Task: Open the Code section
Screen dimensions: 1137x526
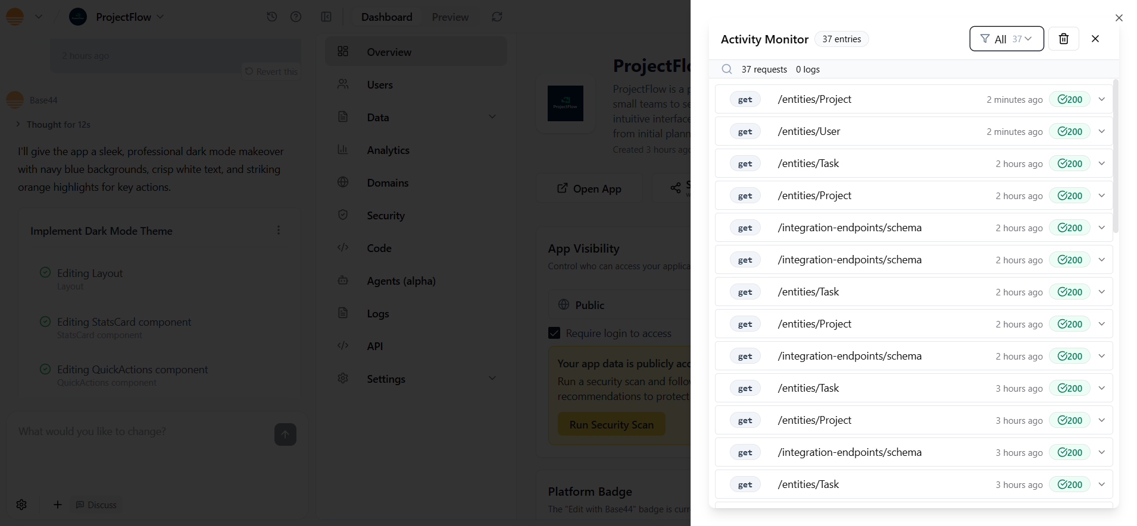Action: [416, 248]
